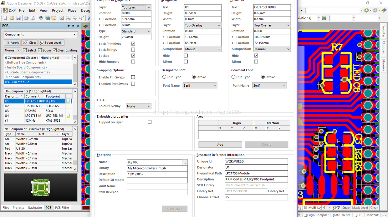Click the filter funnel icon near Snap
Screen dimensions: 388x217
click(x=338, y=208)
